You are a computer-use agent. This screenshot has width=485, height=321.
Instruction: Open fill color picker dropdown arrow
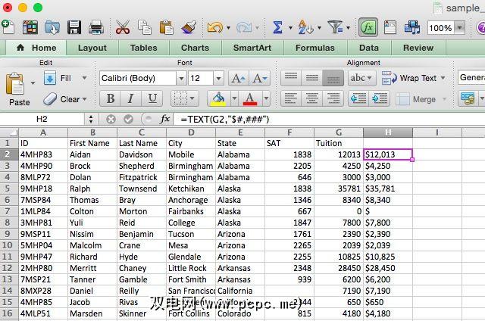234,99
